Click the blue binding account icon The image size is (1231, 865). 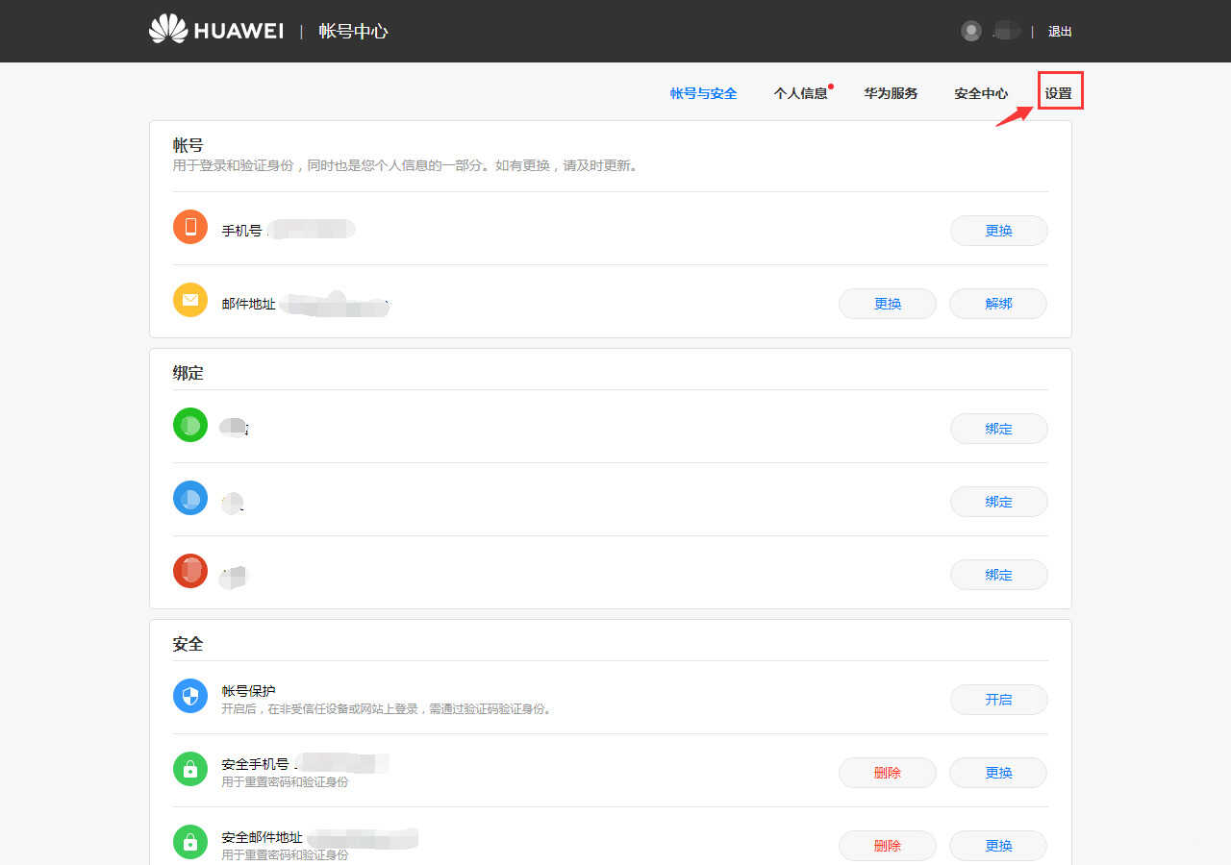click(x=190, y=498)
